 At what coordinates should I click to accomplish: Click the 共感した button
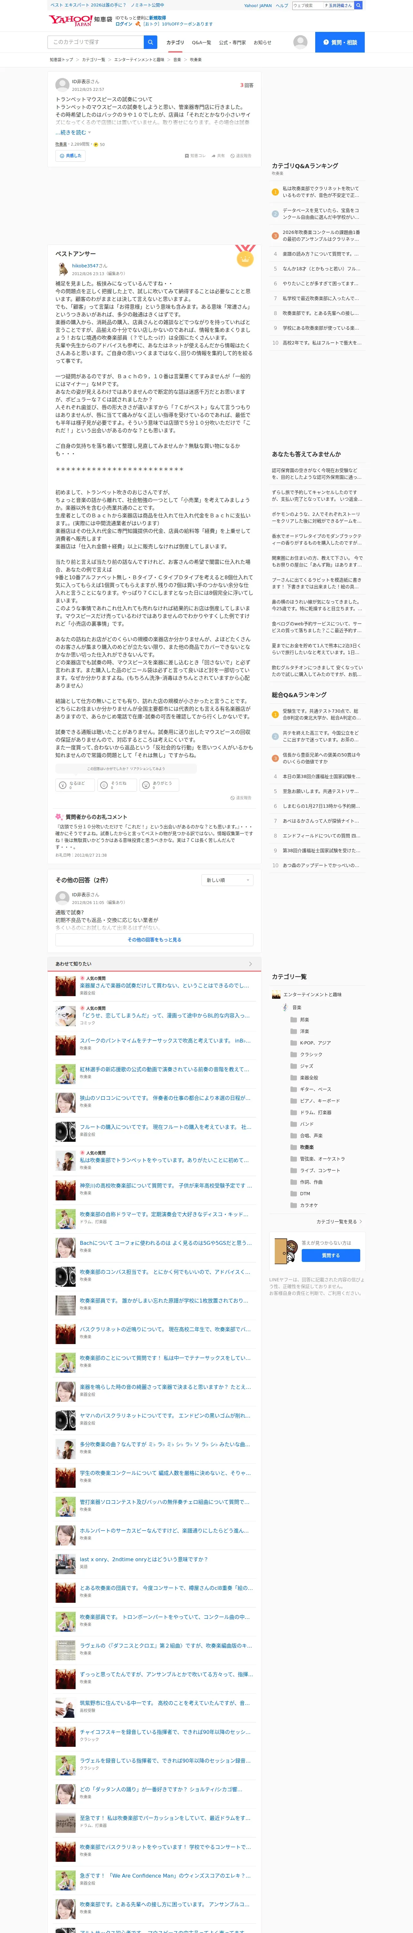tap(70, 156)
